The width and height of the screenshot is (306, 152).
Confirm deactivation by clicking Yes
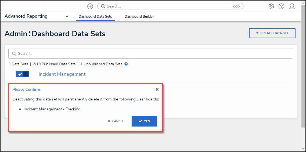coord(144,121)
